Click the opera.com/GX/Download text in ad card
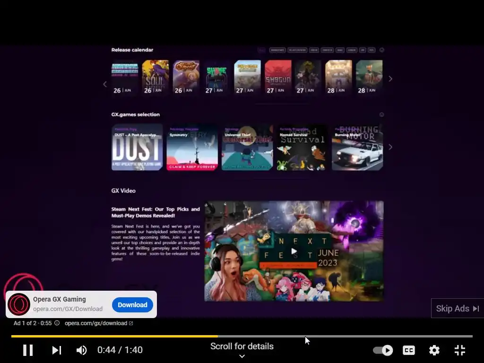The height and width of the screenshot is (363, 484). pos(68,309)
